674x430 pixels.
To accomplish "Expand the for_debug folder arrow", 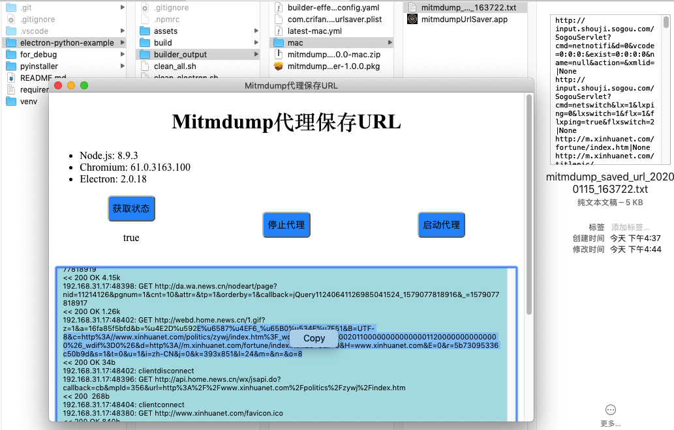I will click(x=123, y=55).
